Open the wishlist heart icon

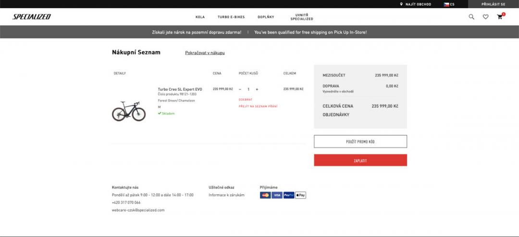[485, 17]
